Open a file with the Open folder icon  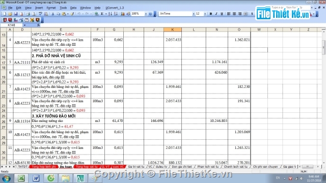(x=10, y=14)
